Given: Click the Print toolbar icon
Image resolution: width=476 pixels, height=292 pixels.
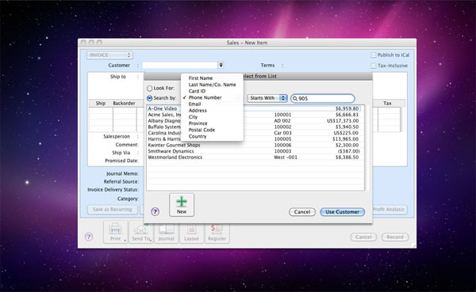Looking at the screenshot, I should click(115, 232).
